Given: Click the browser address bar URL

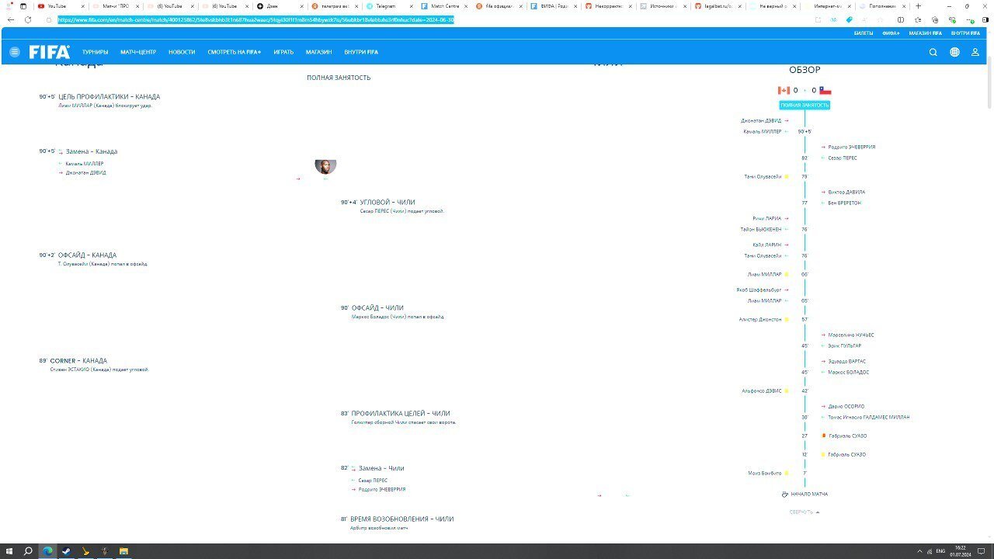Looking at the screenshot, I should tap(256, 19).
